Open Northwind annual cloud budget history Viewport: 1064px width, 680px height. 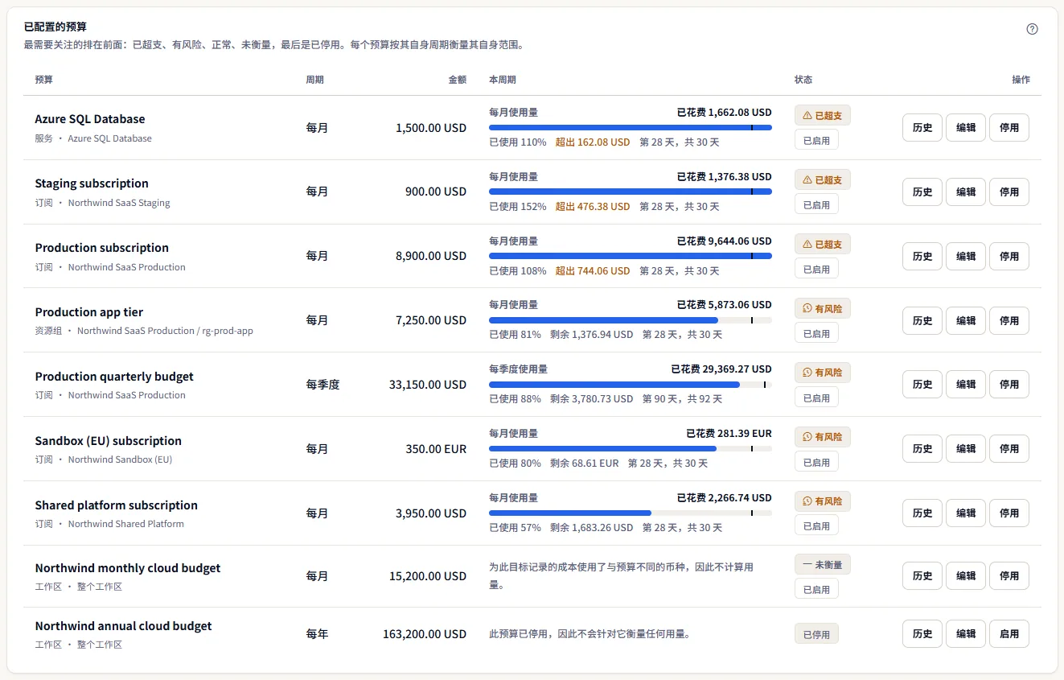(x=922, y=633)
